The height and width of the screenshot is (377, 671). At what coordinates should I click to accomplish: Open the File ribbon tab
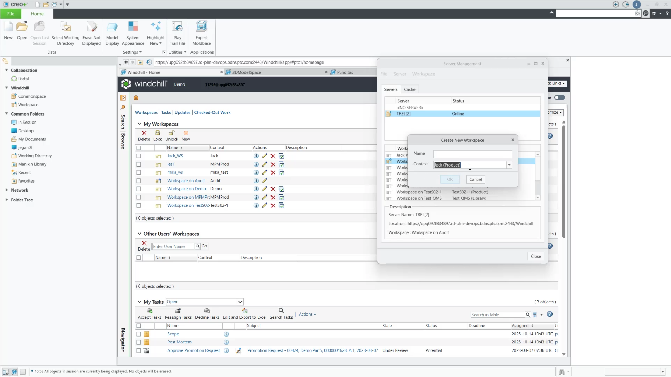[x=11, y=14]
